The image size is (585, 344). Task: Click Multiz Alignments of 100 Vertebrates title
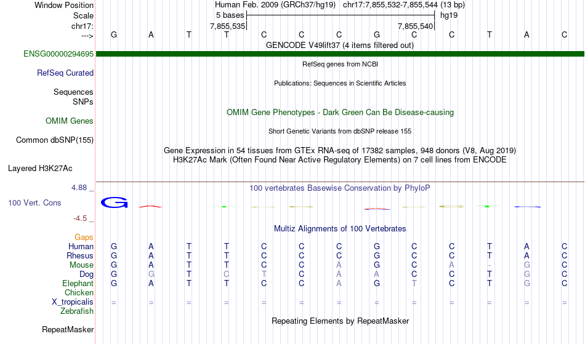click(x=340, y=229)
